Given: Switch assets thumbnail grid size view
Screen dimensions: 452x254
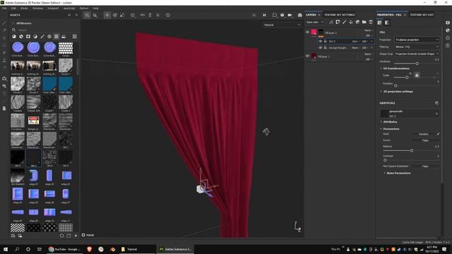Looking at the screenshot, I should tap(75, 37).
